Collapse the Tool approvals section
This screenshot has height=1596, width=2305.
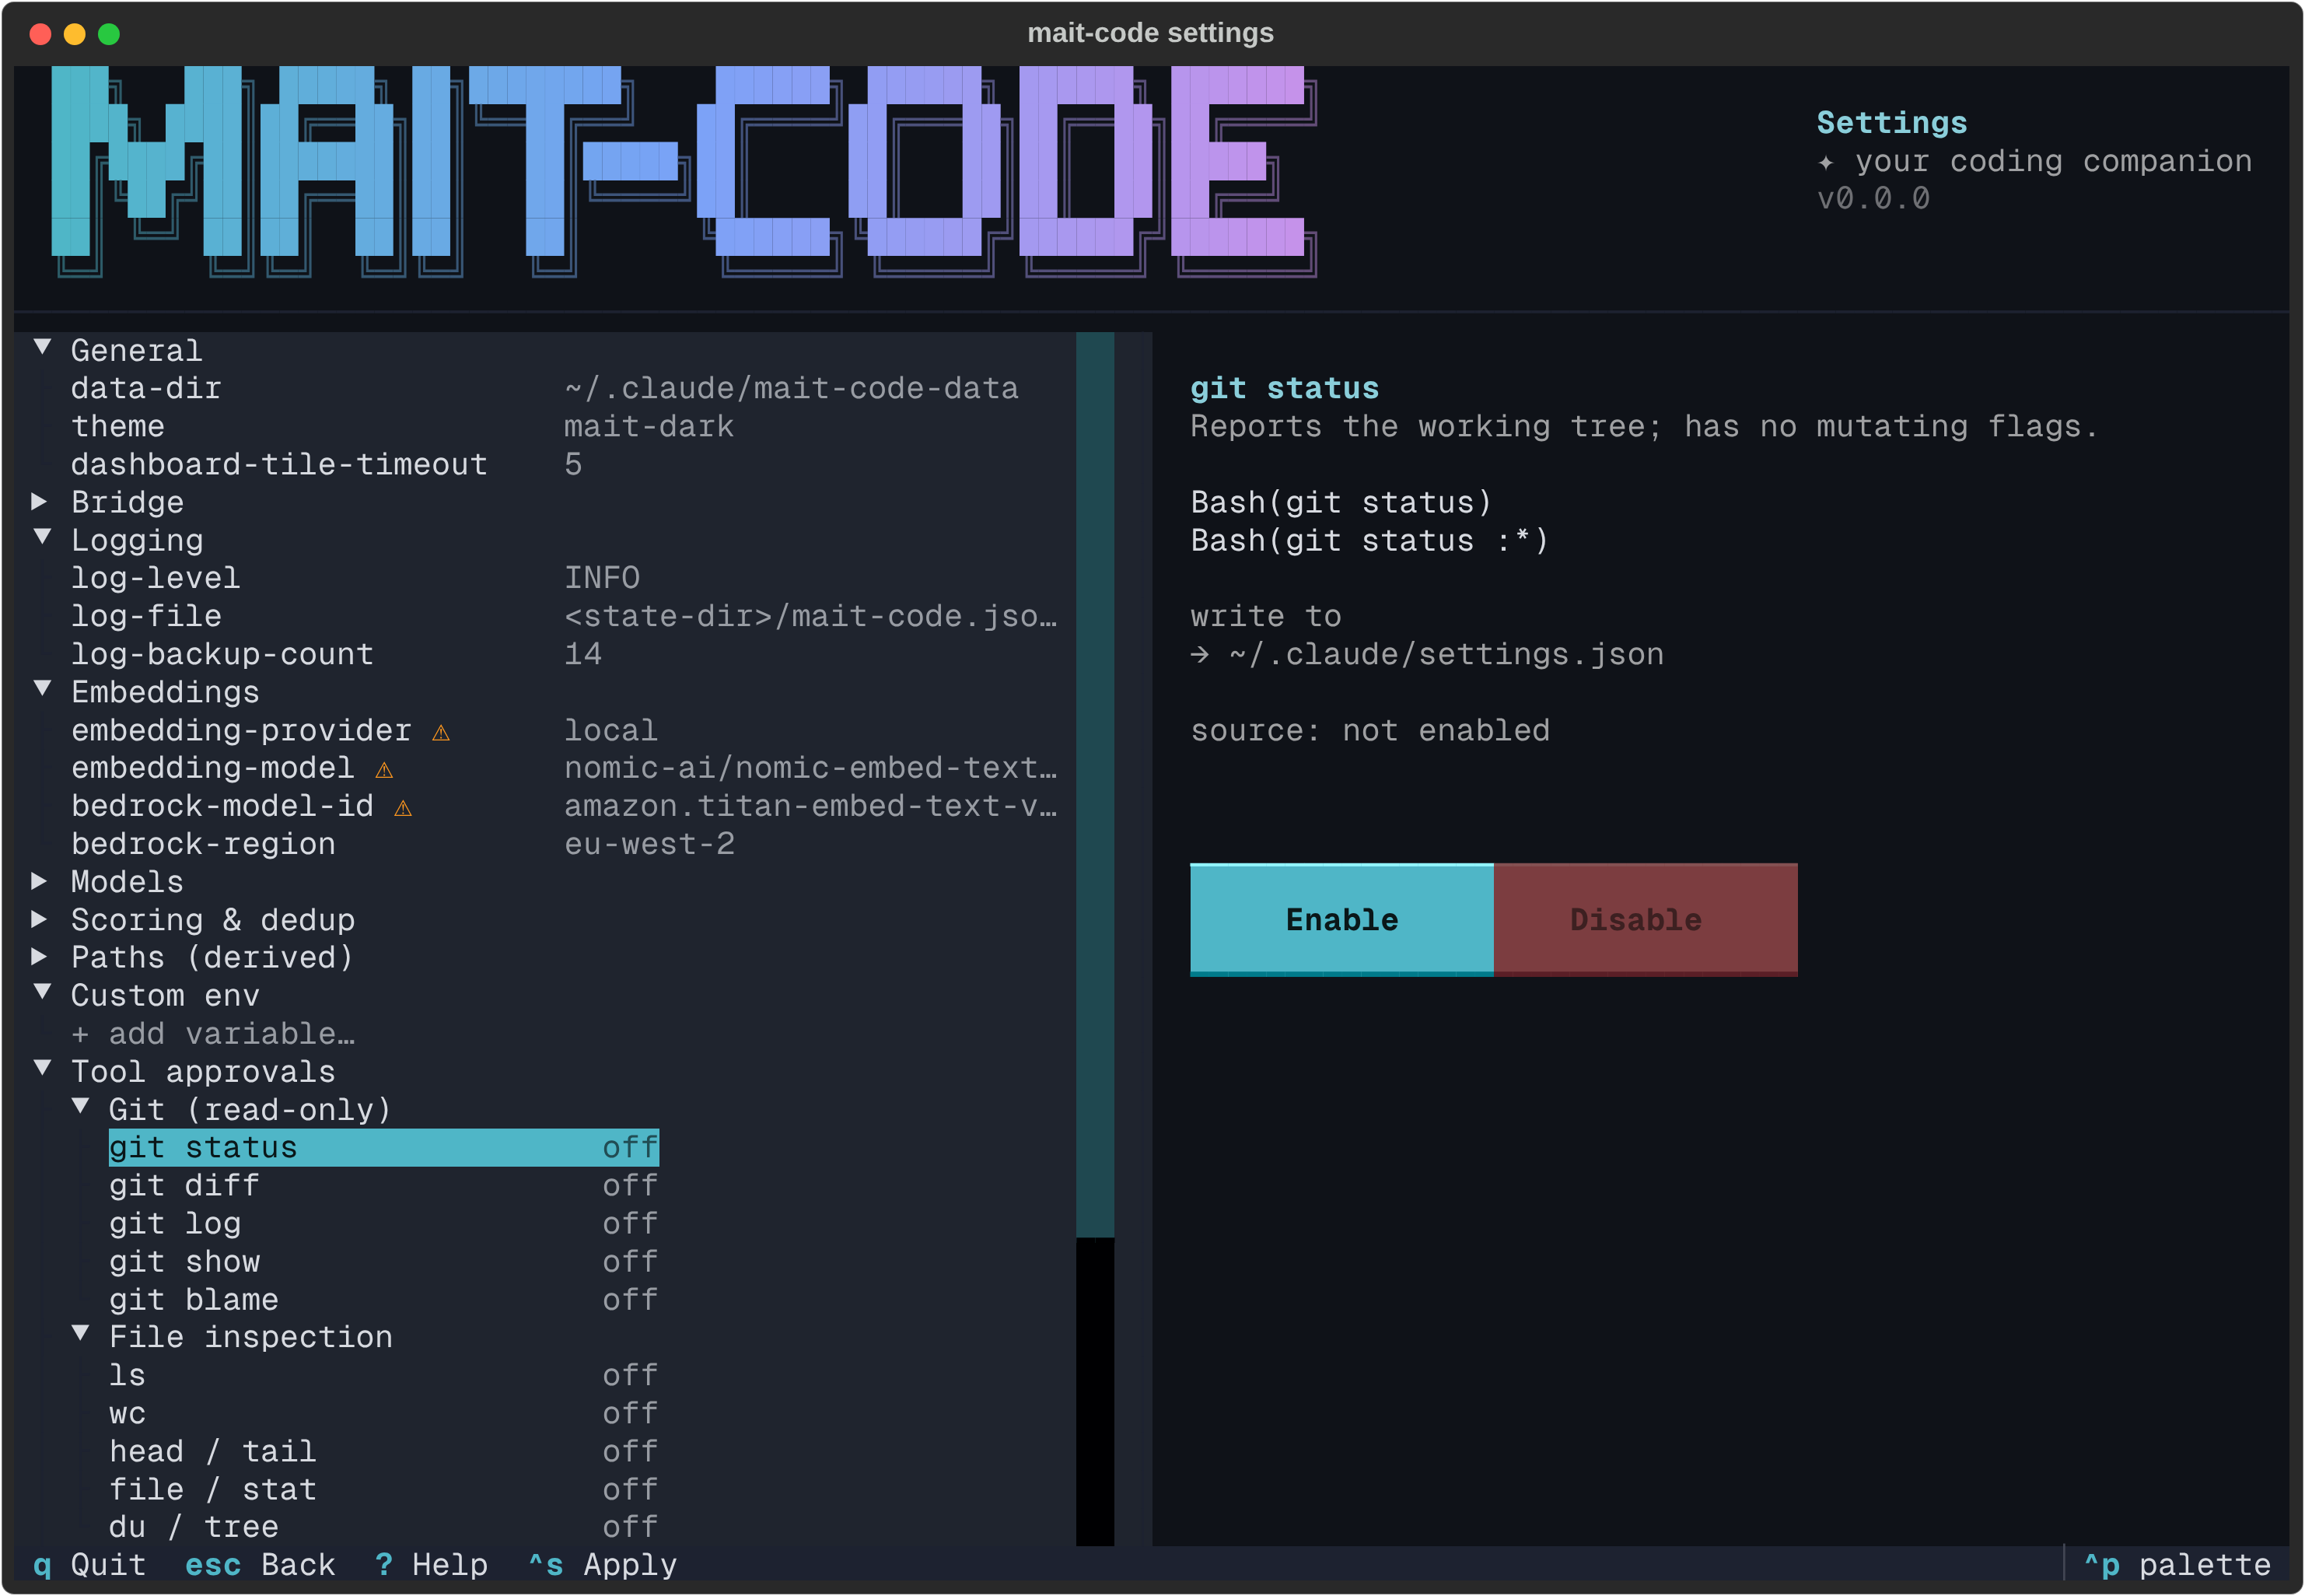(42, 1069)
